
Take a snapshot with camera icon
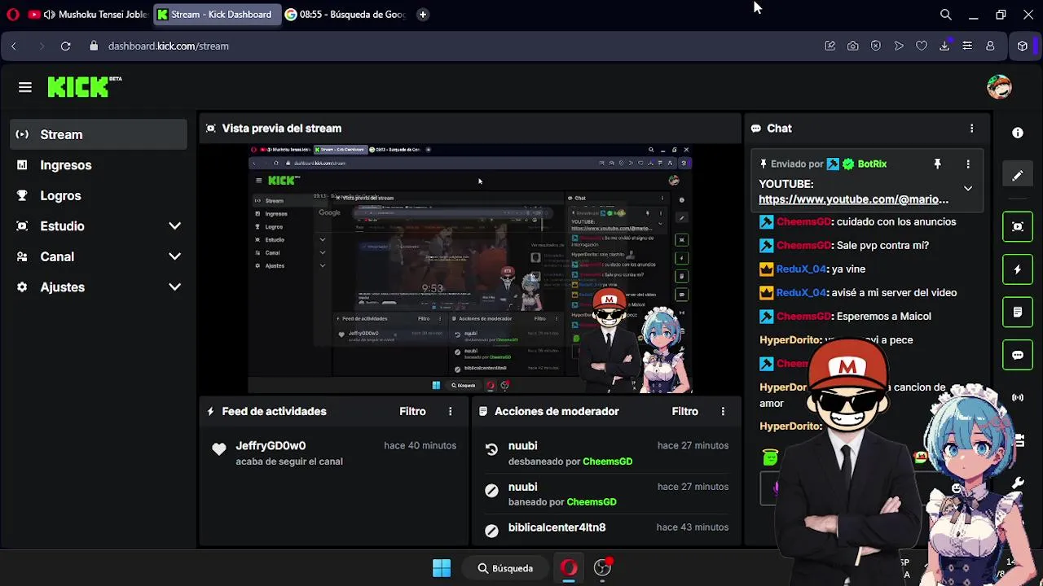[x=853, y=46]
